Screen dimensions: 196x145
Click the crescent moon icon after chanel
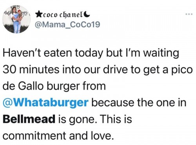pos(87,14)
